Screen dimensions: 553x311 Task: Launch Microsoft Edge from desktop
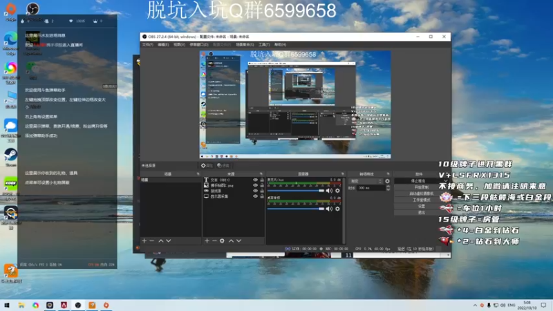point(10,44)
